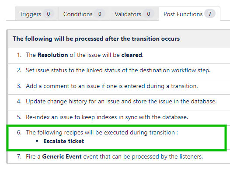Select the Re-index an issue post function

coord(119,117)
